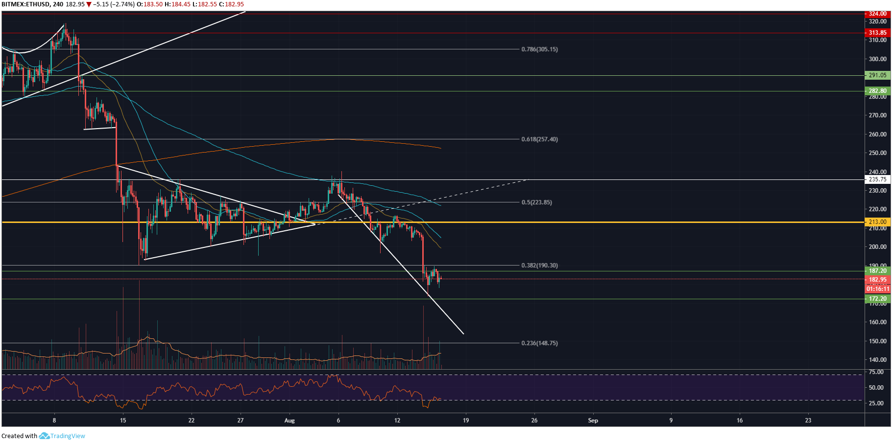This screenshot has height=443, width=893.
Task: Click the Sep label on time axis
Action: point(593,421)
